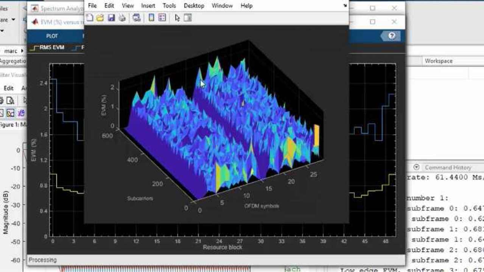The height and width of the screenshot is (272, 484).
Task: Insert a colorbar via the toolbar icon
Action: (151, 18)
